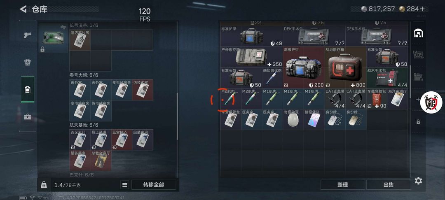Open the settings gear icon
The image size is (445, 200).
click(x=418, y=181)
